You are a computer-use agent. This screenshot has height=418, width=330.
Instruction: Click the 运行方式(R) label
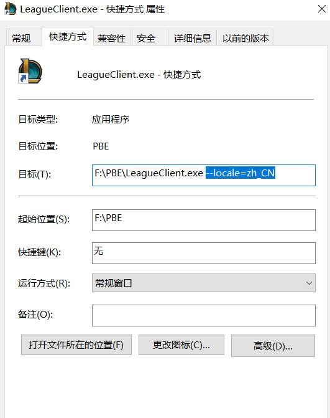pos(44,283)
